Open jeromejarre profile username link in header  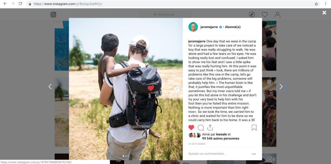[x=209, y=27]
